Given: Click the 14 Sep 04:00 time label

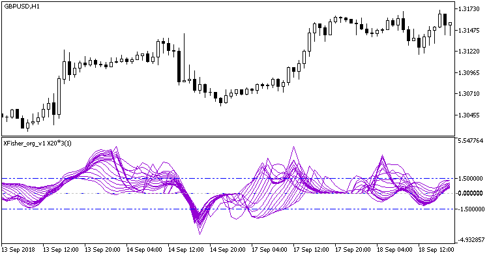Looking at the screenshot, I should (x=144, y=250).
